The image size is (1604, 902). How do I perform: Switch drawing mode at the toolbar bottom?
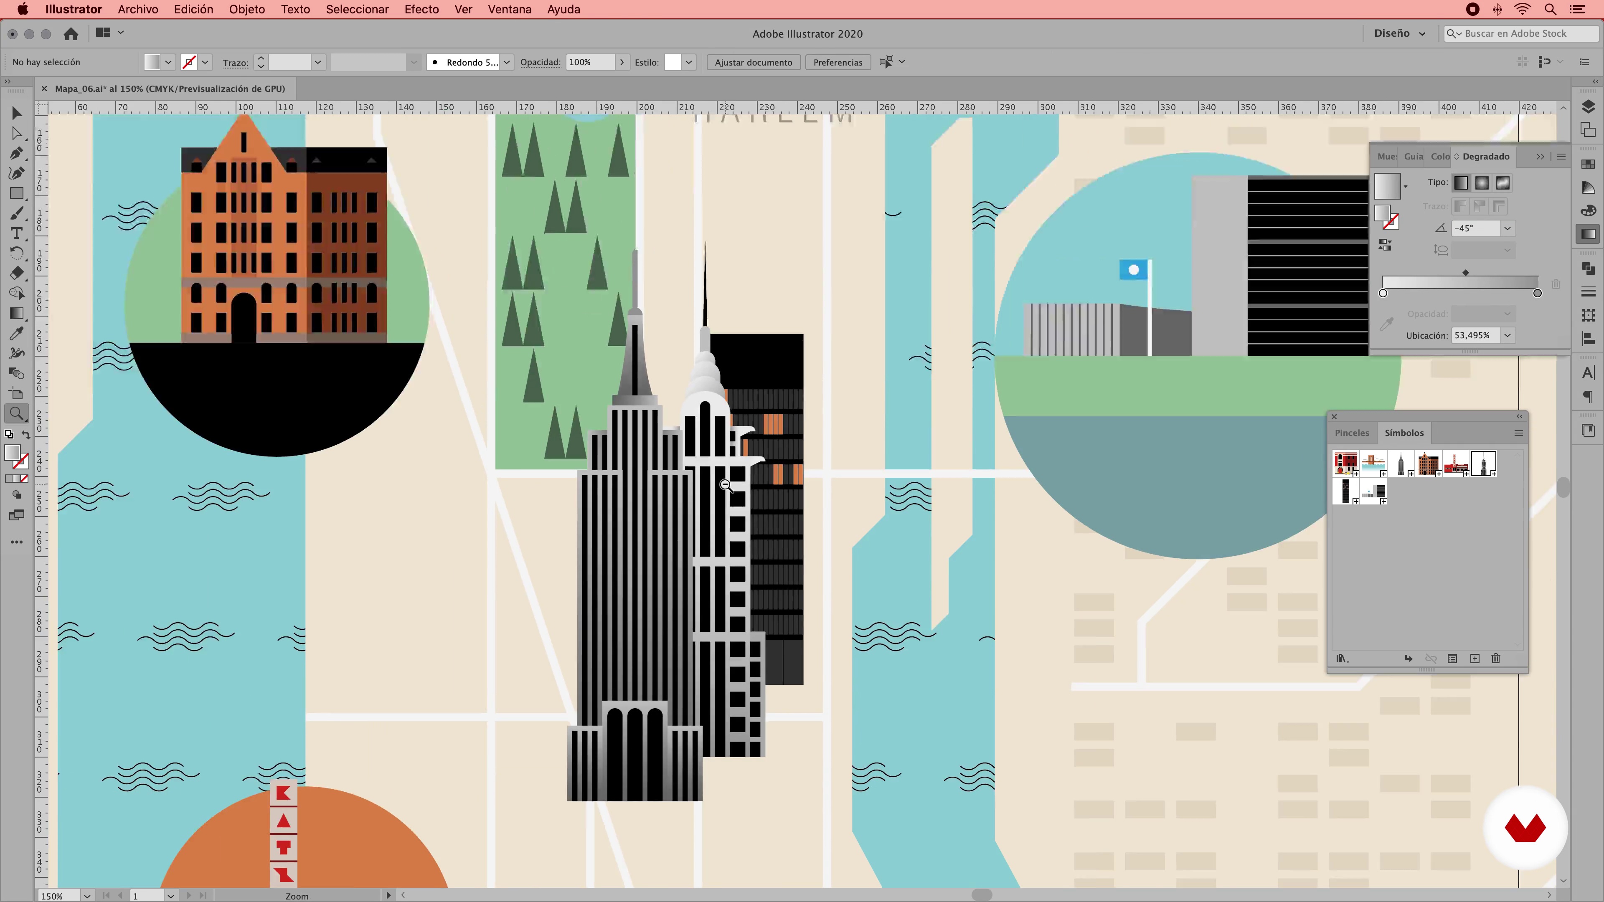(17, 495)
